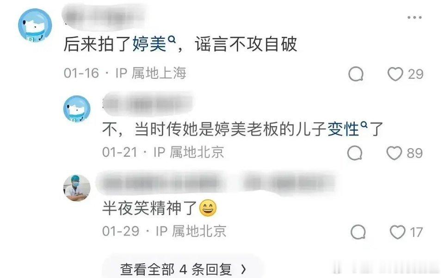Screen dimensions: 444x278
Task: Open top commenter's polar bear avatar
Action: (35, 25)
